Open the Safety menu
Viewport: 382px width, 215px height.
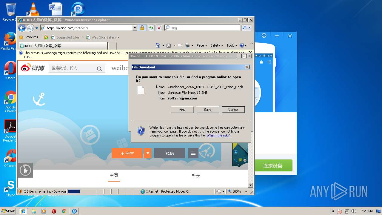(216, 45)
